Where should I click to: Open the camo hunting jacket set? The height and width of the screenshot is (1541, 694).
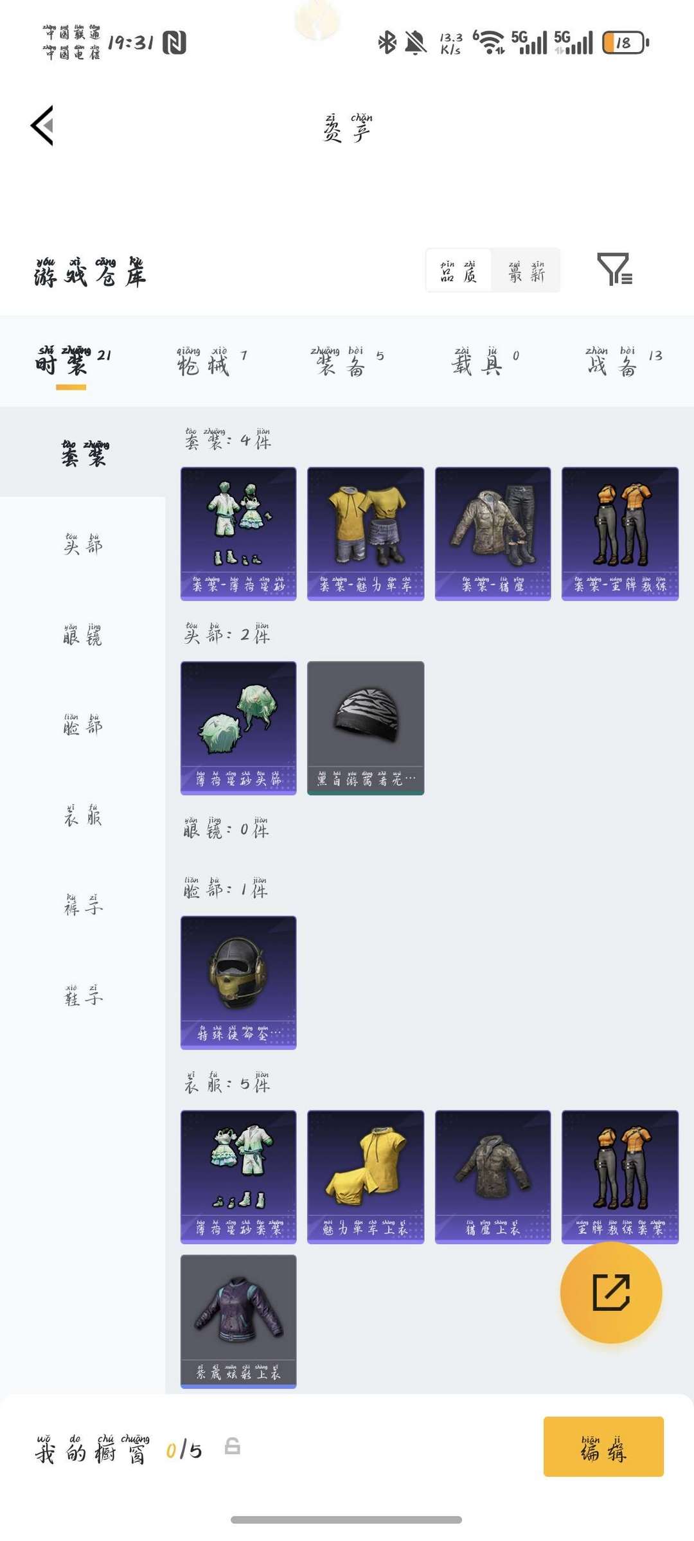[x=493, y=534]
